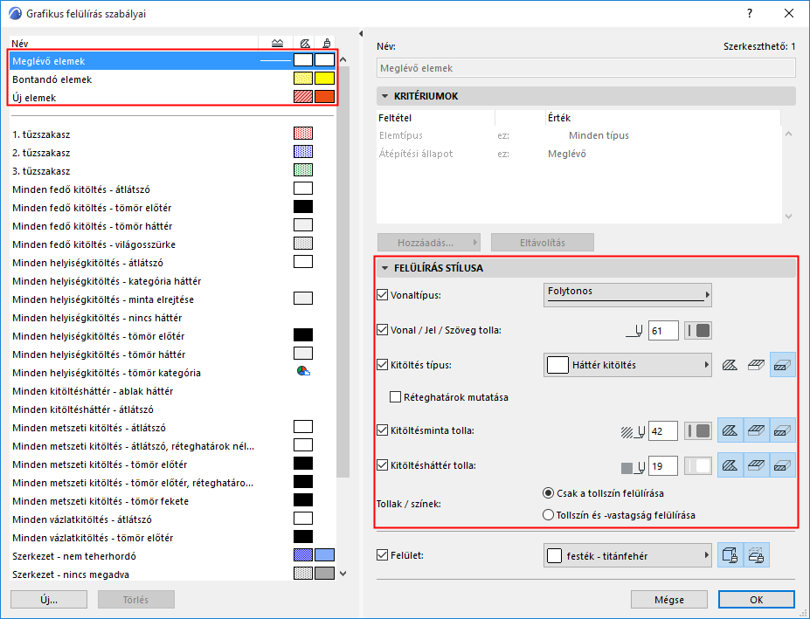810x619 pixels.
Task: Click the Kitöltésminta pen number field
Action: pos(663,431)
